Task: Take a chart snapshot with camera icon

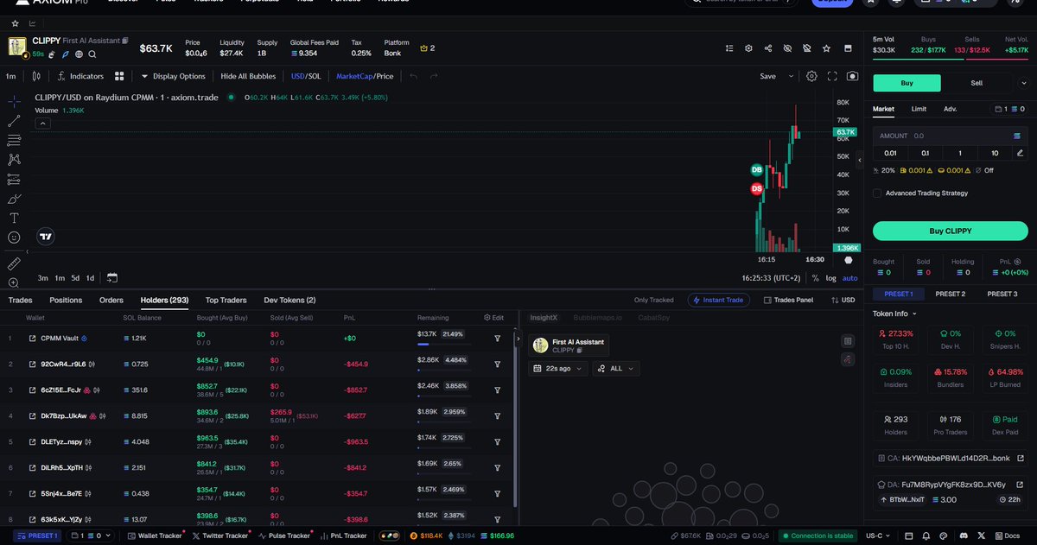Action: click(x=853, y=76)
